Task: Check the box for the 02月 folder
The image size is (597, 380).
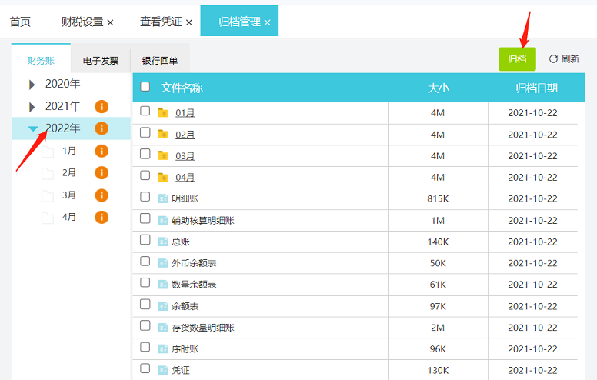Action: pos(145,133)
